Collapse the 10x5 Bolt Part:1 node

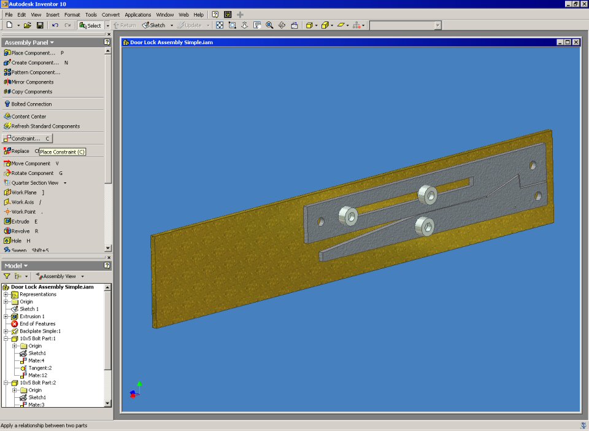pos(6,338)
